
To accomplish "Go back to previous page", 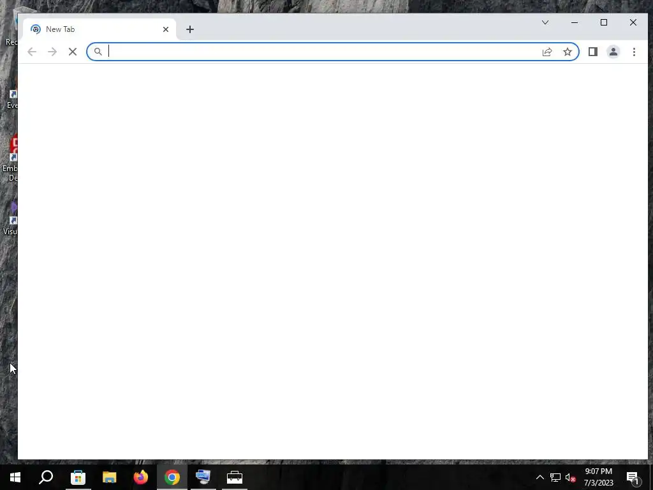I will point(32,52).
